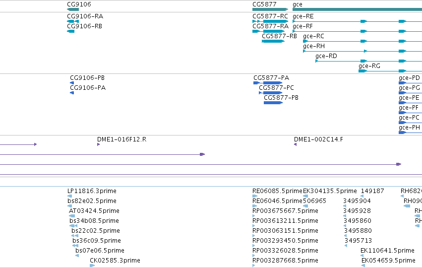Select EST LP11816.3prime

point(70,196)
